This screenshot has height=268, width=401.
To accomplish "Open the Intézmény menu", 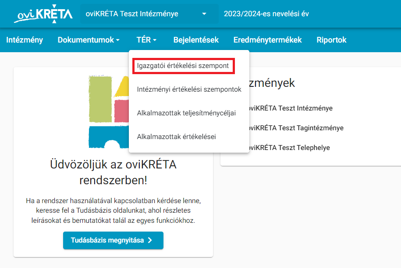I will [25, 40].
